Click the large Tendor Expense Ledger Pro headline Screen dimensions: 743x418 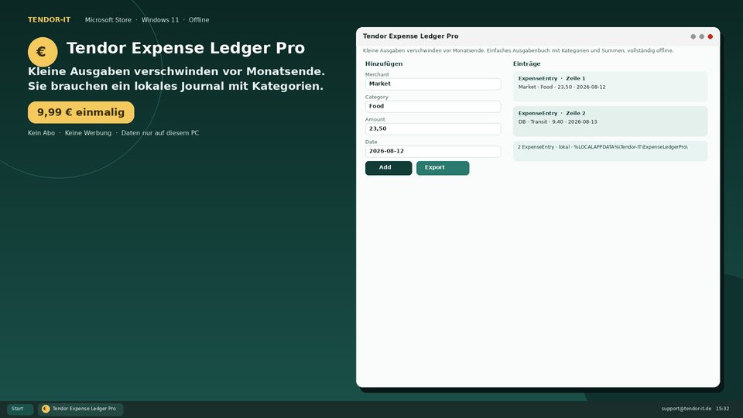pos(186,48)
